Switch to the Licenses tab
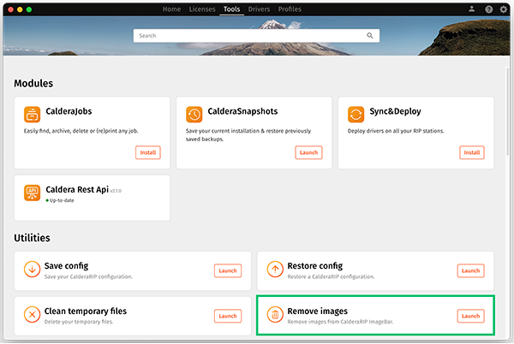This screenshot has width=514, height=344. 202,9
